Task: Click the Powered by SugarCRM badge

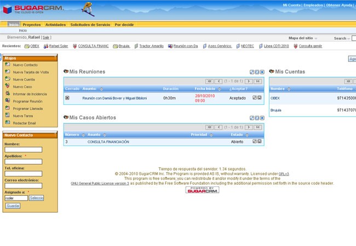Action: [x=202, y=190]
